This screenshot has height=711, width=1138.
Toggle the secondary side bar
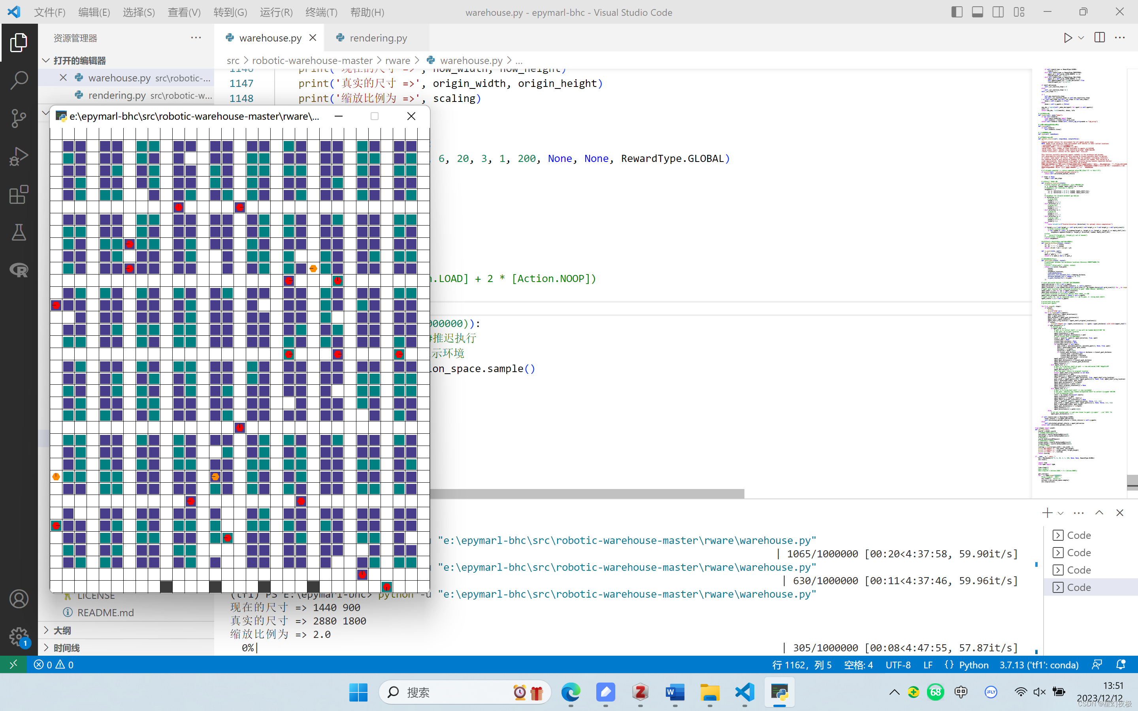[999, 12]
